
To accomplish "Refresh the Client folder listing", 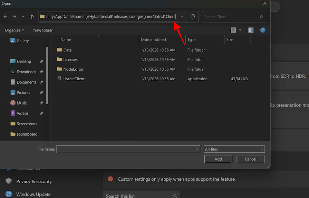I will pyautogui.click(x=193, y=17).
